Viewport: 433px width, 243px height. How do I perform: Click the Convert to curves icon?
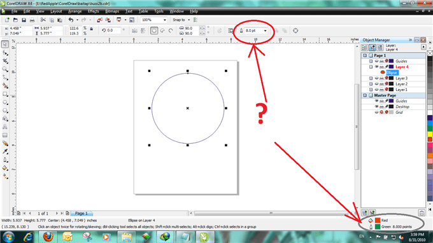pyautogui.click(x=295, y=31)
